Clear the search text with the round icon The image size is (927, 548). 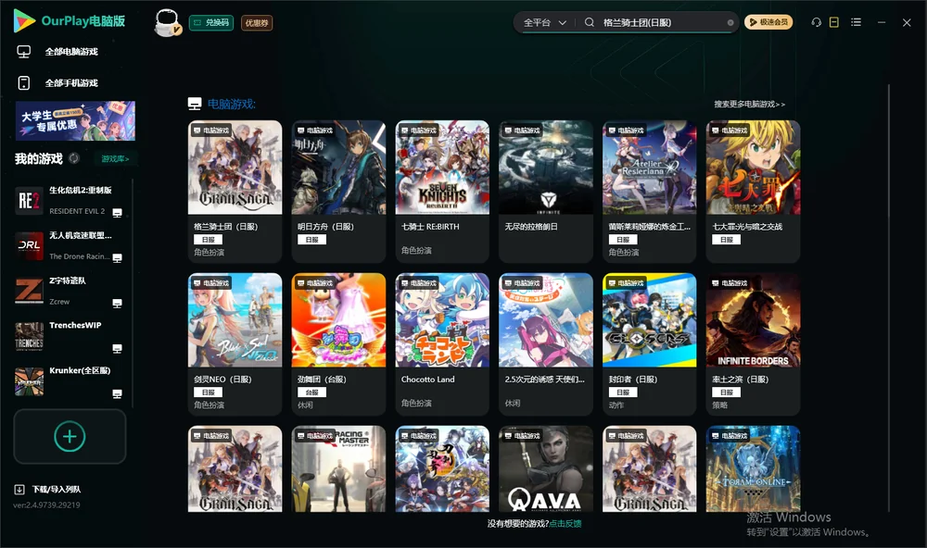pos(730,22)
